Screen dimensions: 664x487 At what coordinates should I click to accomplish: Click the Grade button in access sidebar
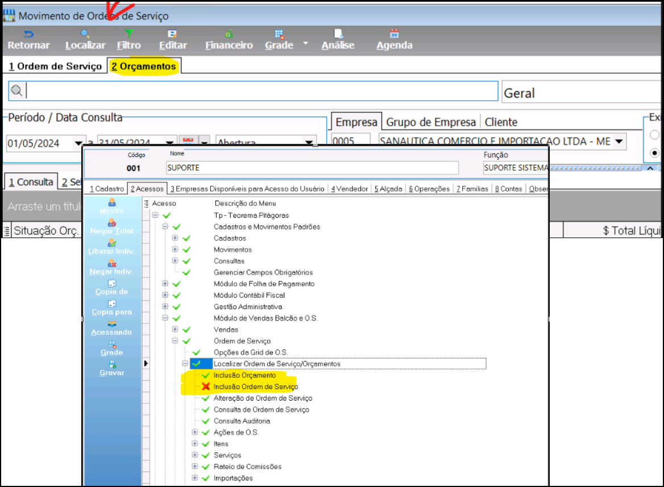click(112, 349)
